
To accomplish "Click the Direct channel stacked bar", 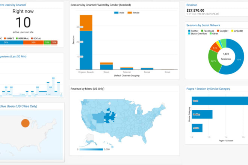I will (x=106, y=66).
